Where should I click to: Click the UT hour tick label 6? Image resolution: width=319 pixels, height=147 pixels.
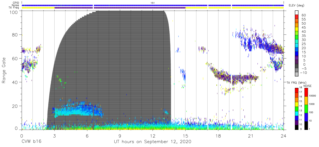87,136
